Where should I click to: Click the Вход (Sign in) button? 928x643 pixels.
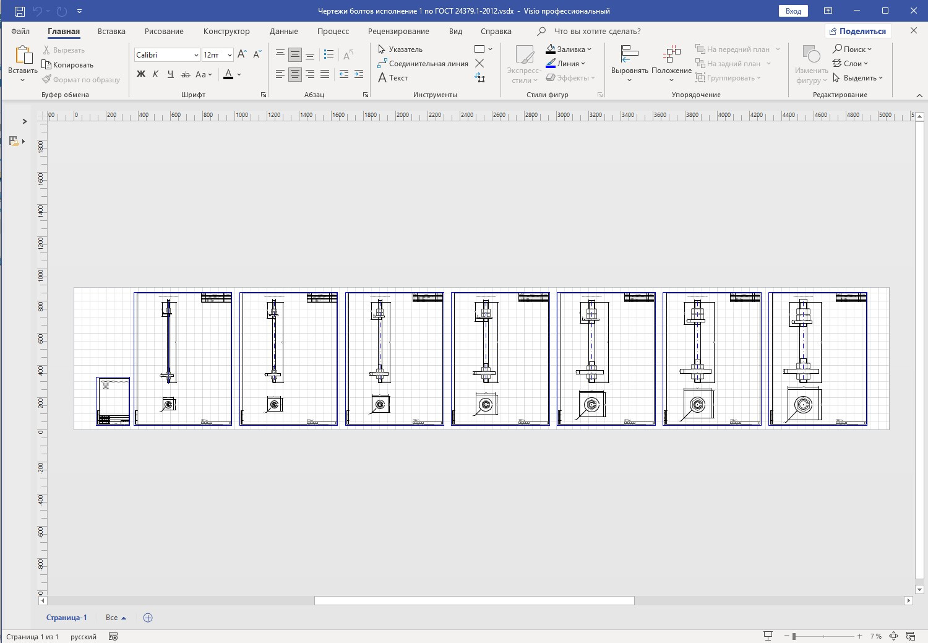click(793, 11)
